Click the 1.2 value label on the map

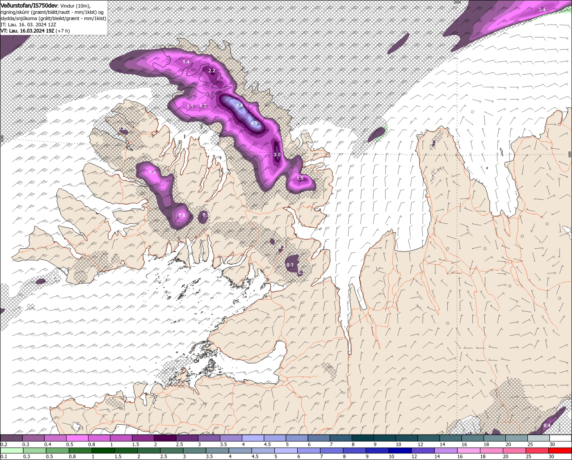coord(203,106)
